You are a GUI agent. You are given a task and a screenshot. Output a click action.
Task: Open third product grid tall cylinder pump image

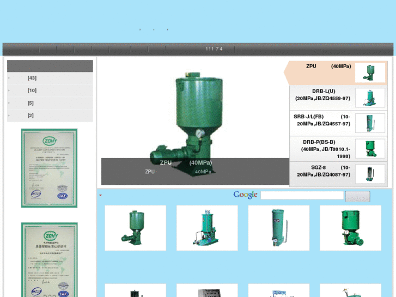pyautogui.click(x=279, y=228)
